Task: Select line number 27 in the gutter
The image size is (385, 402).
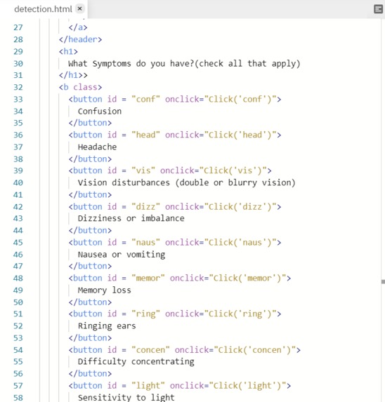Action: point(18,27)
